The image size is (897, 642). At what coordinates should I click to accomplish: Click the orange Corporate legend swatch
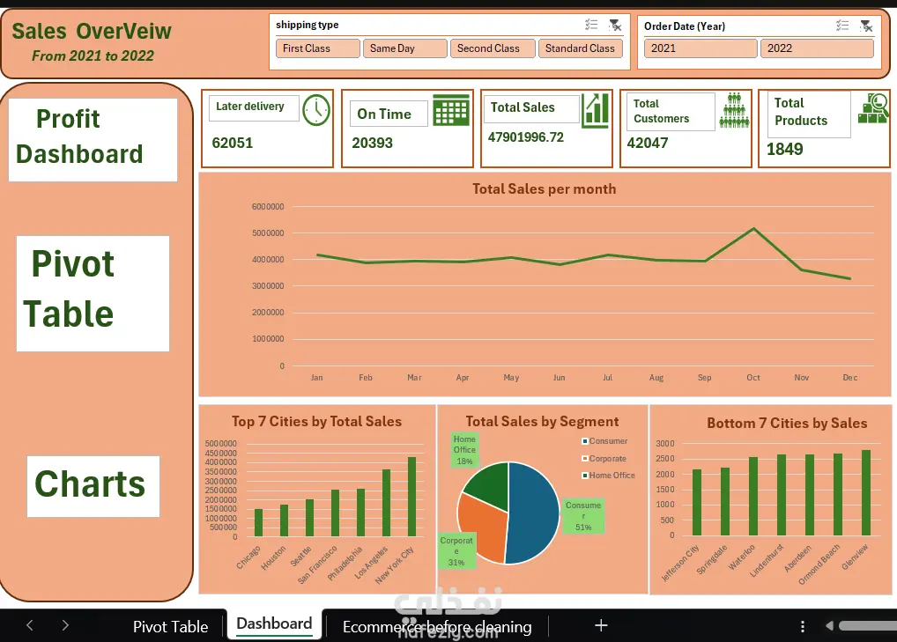585,459
